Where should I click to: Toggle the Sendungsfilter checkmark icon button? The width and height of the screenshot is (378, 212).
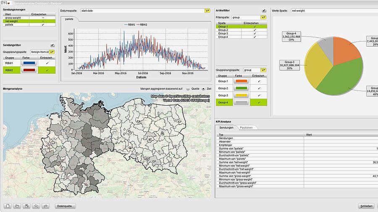pos(52,45)
